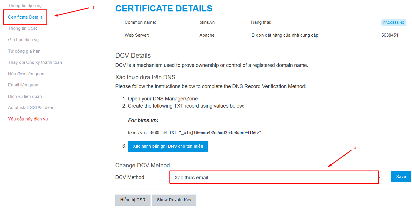Click Show Private Key button
The image size is (412, 214).
(x=174, y=200)
